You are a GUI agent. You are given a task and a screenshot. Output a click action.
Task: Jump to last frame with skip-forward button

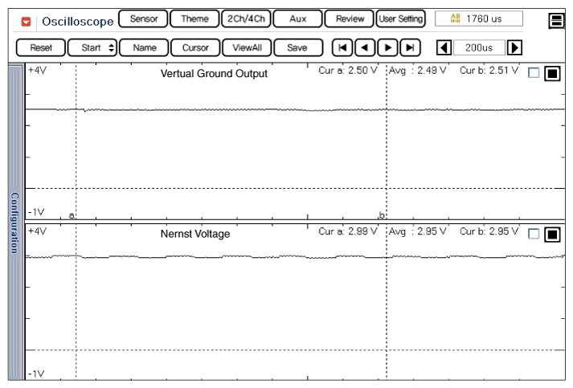[x=410, y=47]
